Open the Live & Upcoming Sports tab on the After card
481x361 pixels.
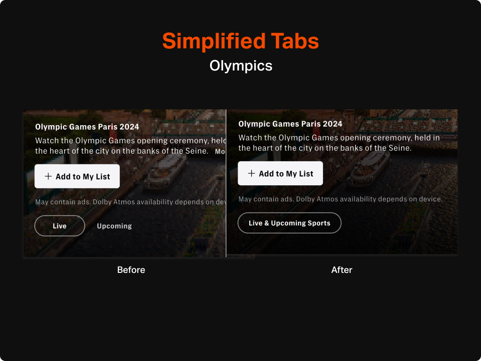point(290,223)
